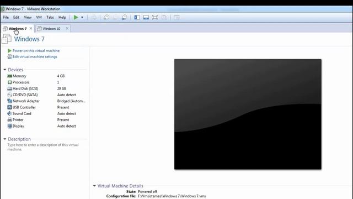Image resolution: width=353 pixels, height=199 pixels.
Task: Click the Send Ctrl+Alt+Del toolbar icon
Action: [94, 17]
